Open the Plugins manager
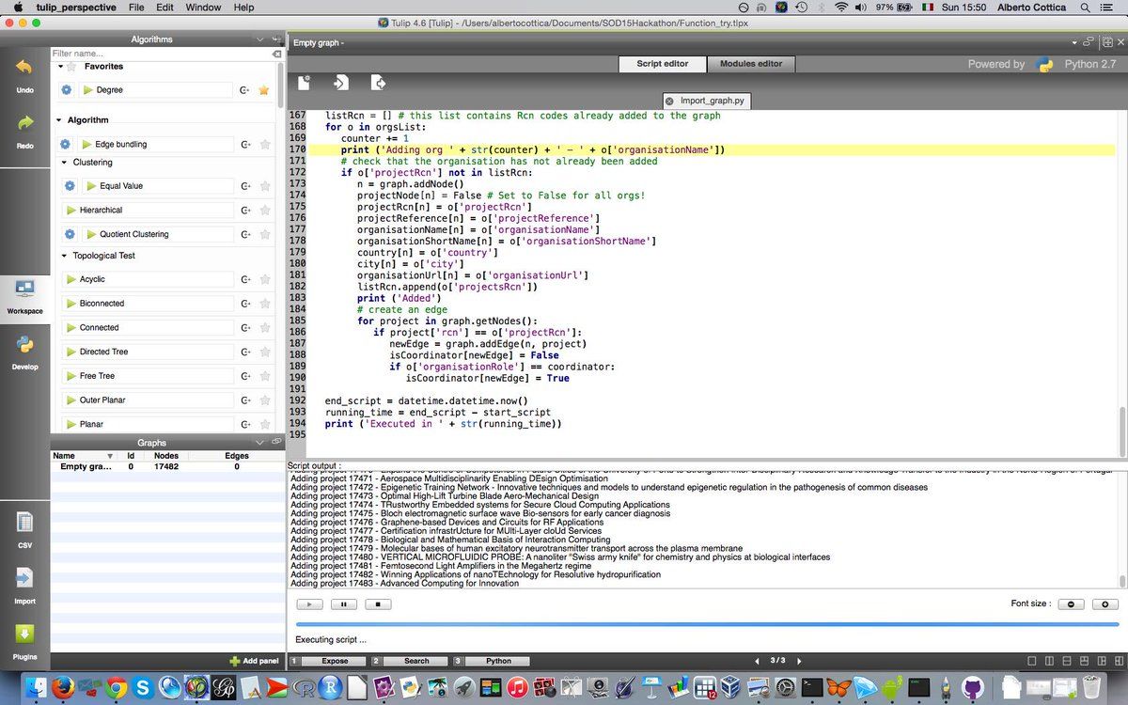The height and width of the screenshot is (705, 1128). (24, 640)
